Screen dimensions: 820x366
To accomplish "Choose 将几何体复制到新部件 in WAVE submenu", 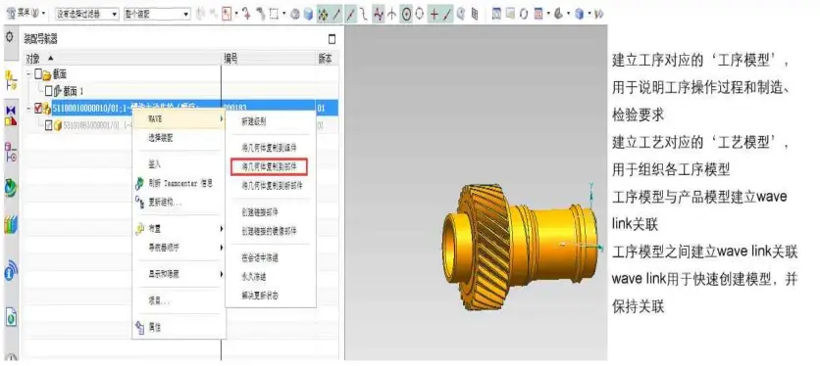I will [x=271, y=186].
